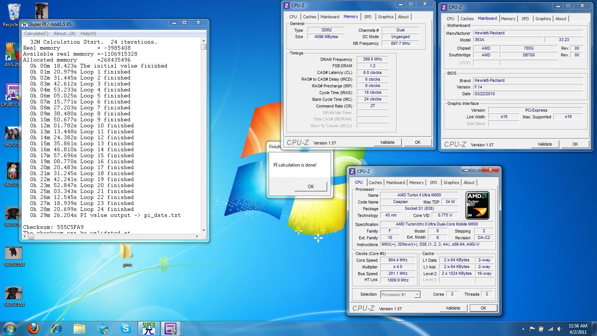
Task: Click Validate in Mainboard CPU-Z window
Action: coord(545,144)
